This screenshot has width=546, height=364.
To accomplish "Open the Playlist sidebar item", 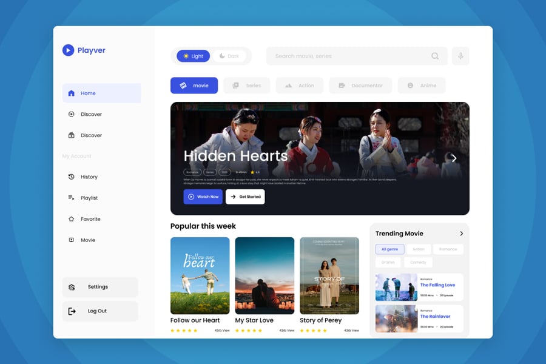I will [x=89, y=198].
